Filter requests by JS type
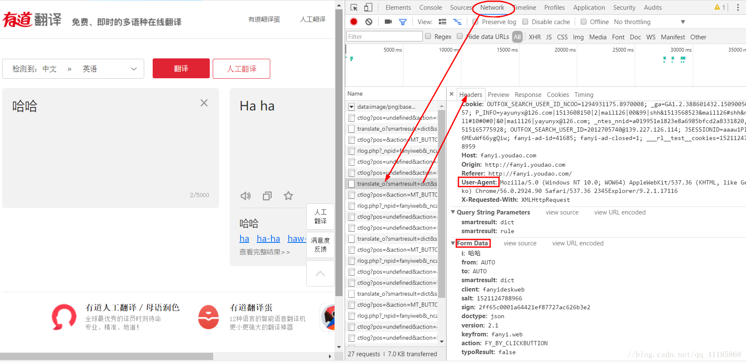746x363 pixels. (549, 37)
